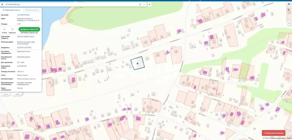This screenshot has height=140, width=292.
Task: Open the полная проверка link
Action: 23,44
